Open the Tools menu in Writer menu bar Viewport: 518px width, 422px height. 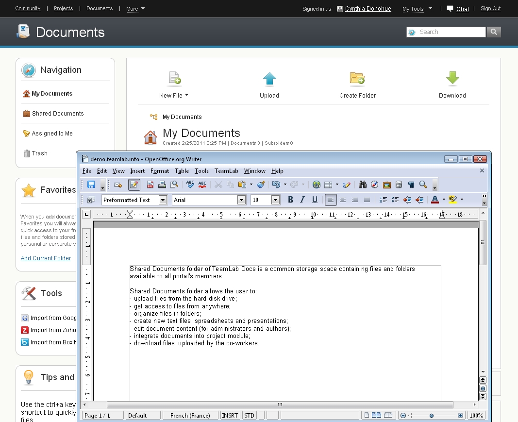201,171
